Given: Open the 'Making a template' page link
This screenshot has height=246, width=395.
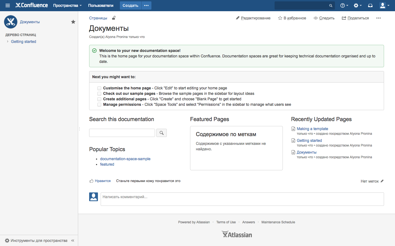Looking at the screenshot, I should [x=312, y=129].
